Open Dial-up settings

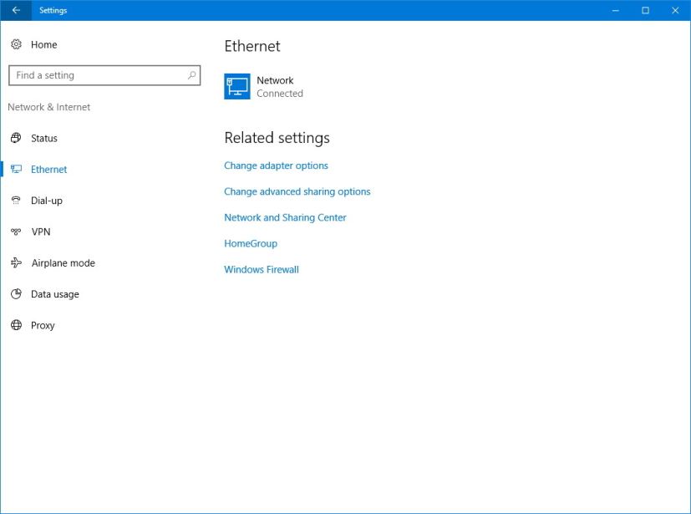47,201
